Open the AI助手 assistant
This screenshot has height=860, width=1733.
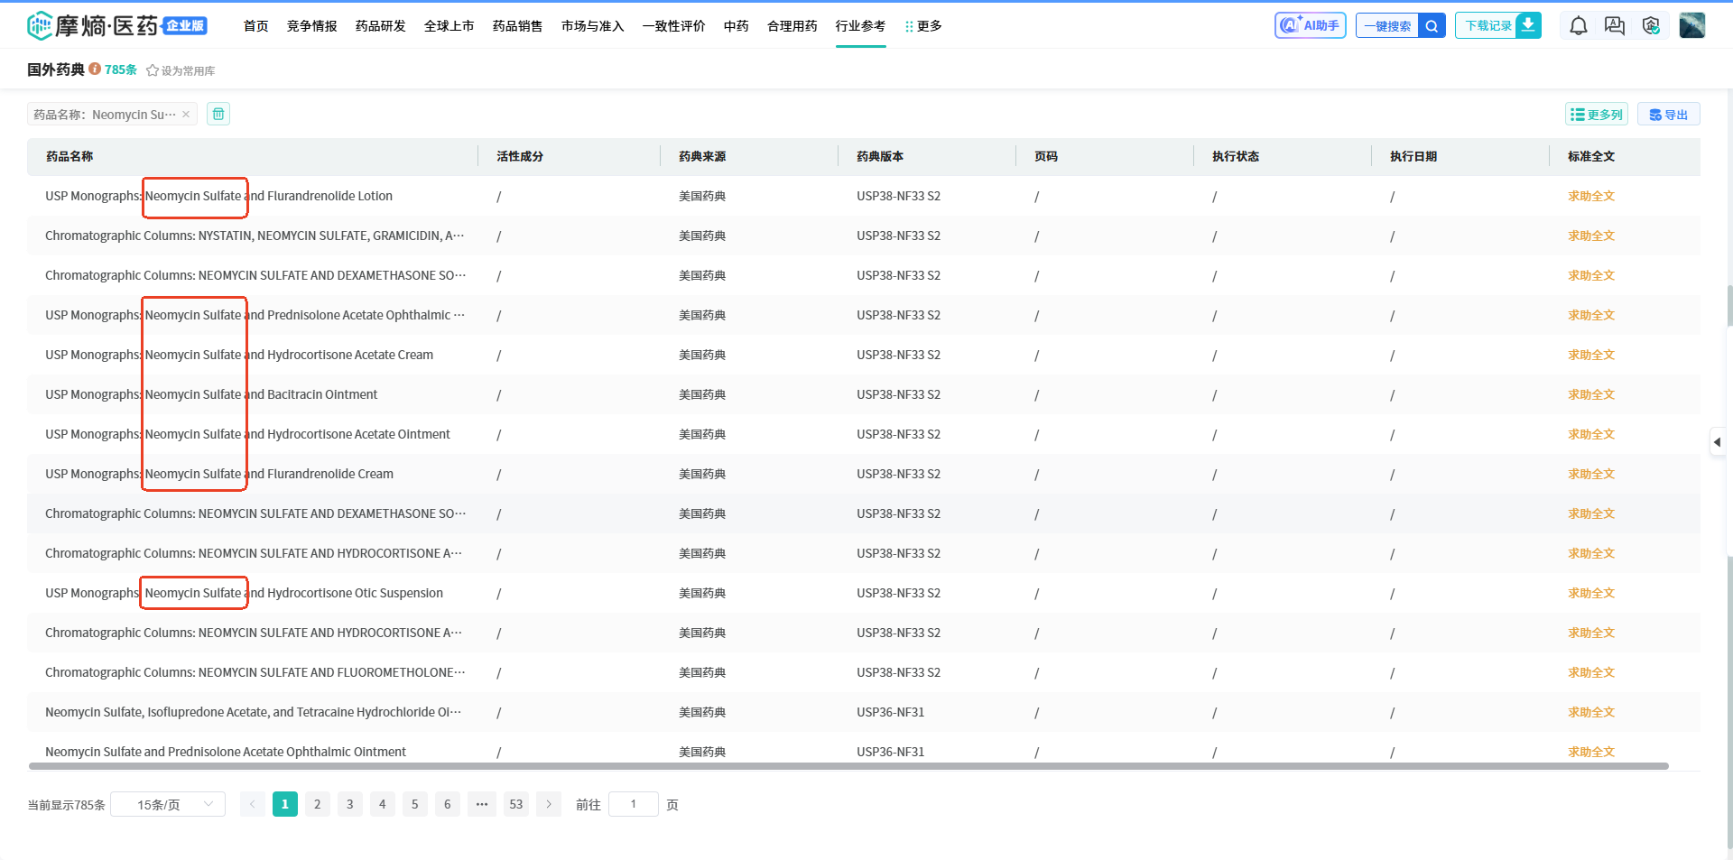1310,25
